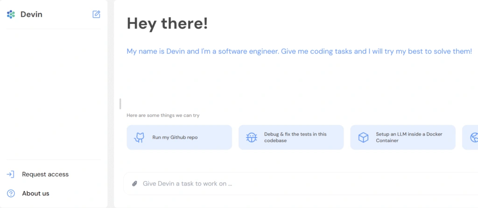Pick "Setup an LLM inside a Docker Container"
Viewport: 478px width, 208px height.
[408, 137]
